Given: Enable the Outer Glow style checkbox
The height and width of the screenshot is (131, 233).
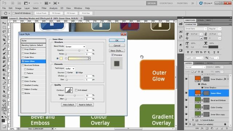Looking at the screenshot, I should point(23,57).
